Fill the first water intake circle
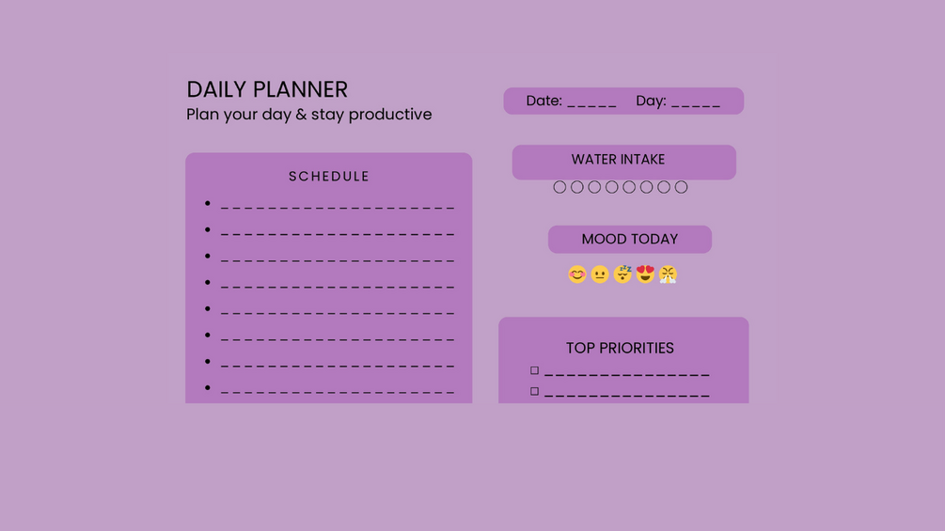 click(x=559, y=187)
